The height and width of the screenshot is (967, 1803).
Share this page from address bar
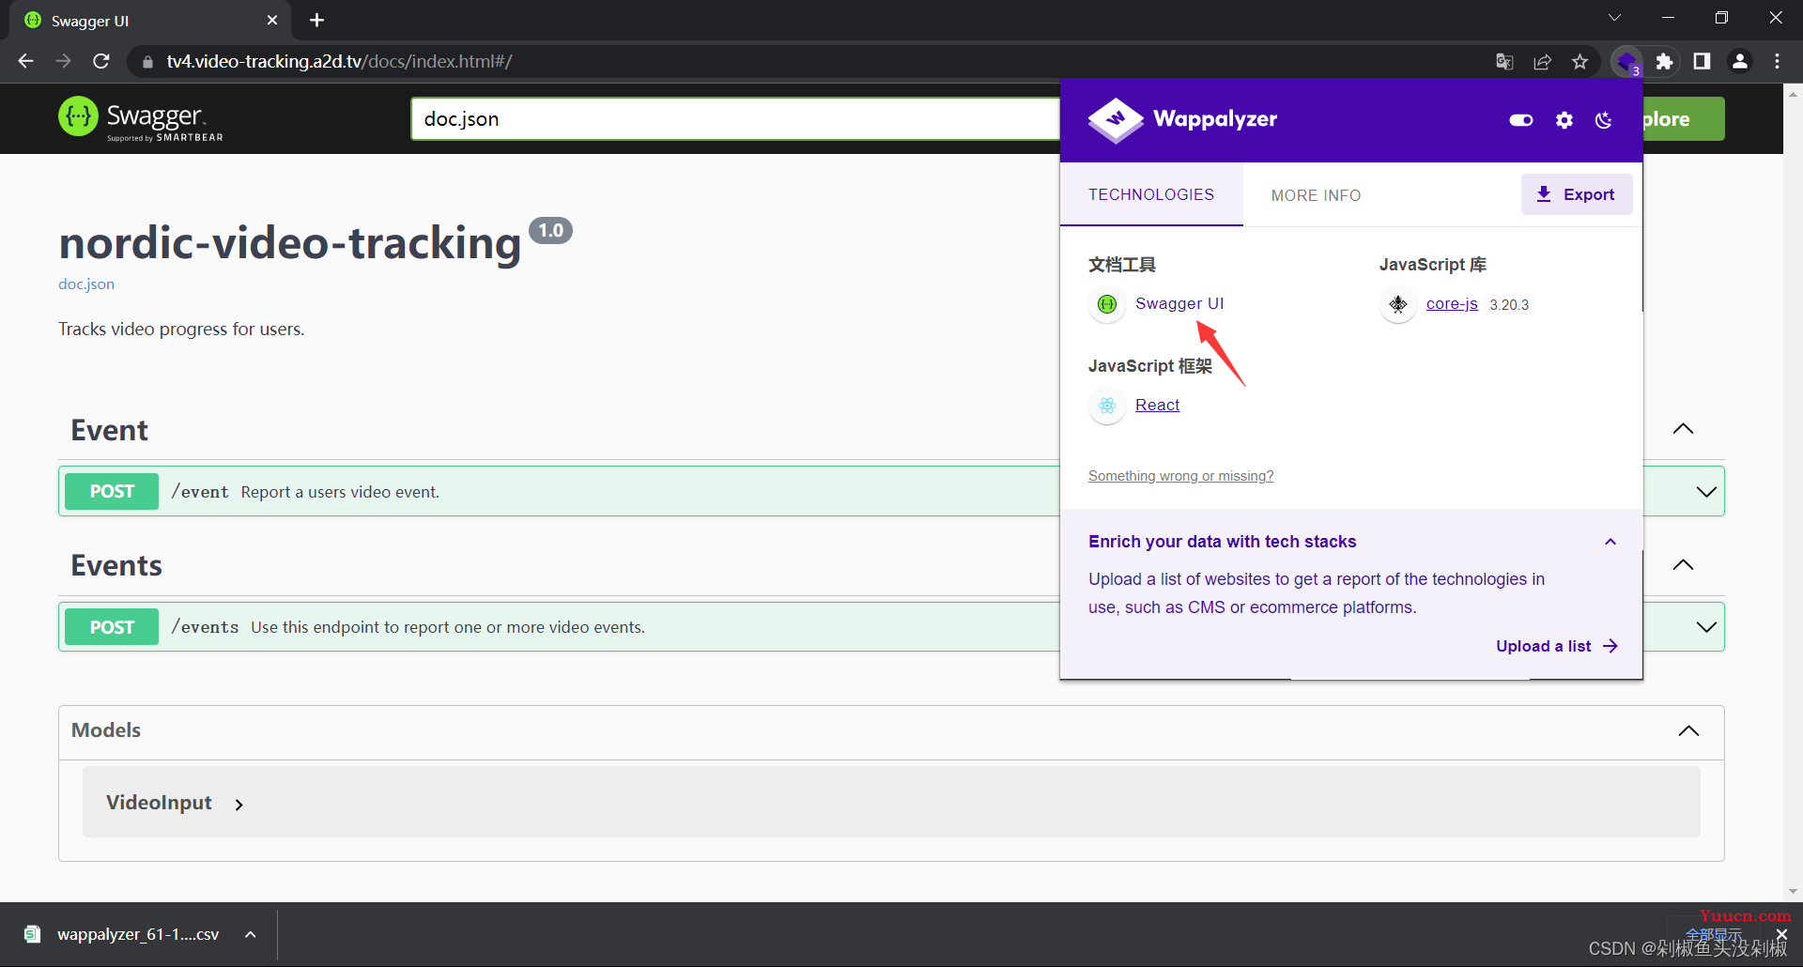(1542, 62)
